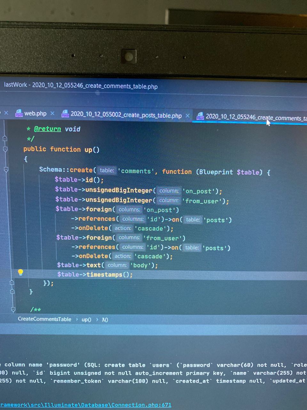Click the 'public function up()' line

tap(61, 149)
